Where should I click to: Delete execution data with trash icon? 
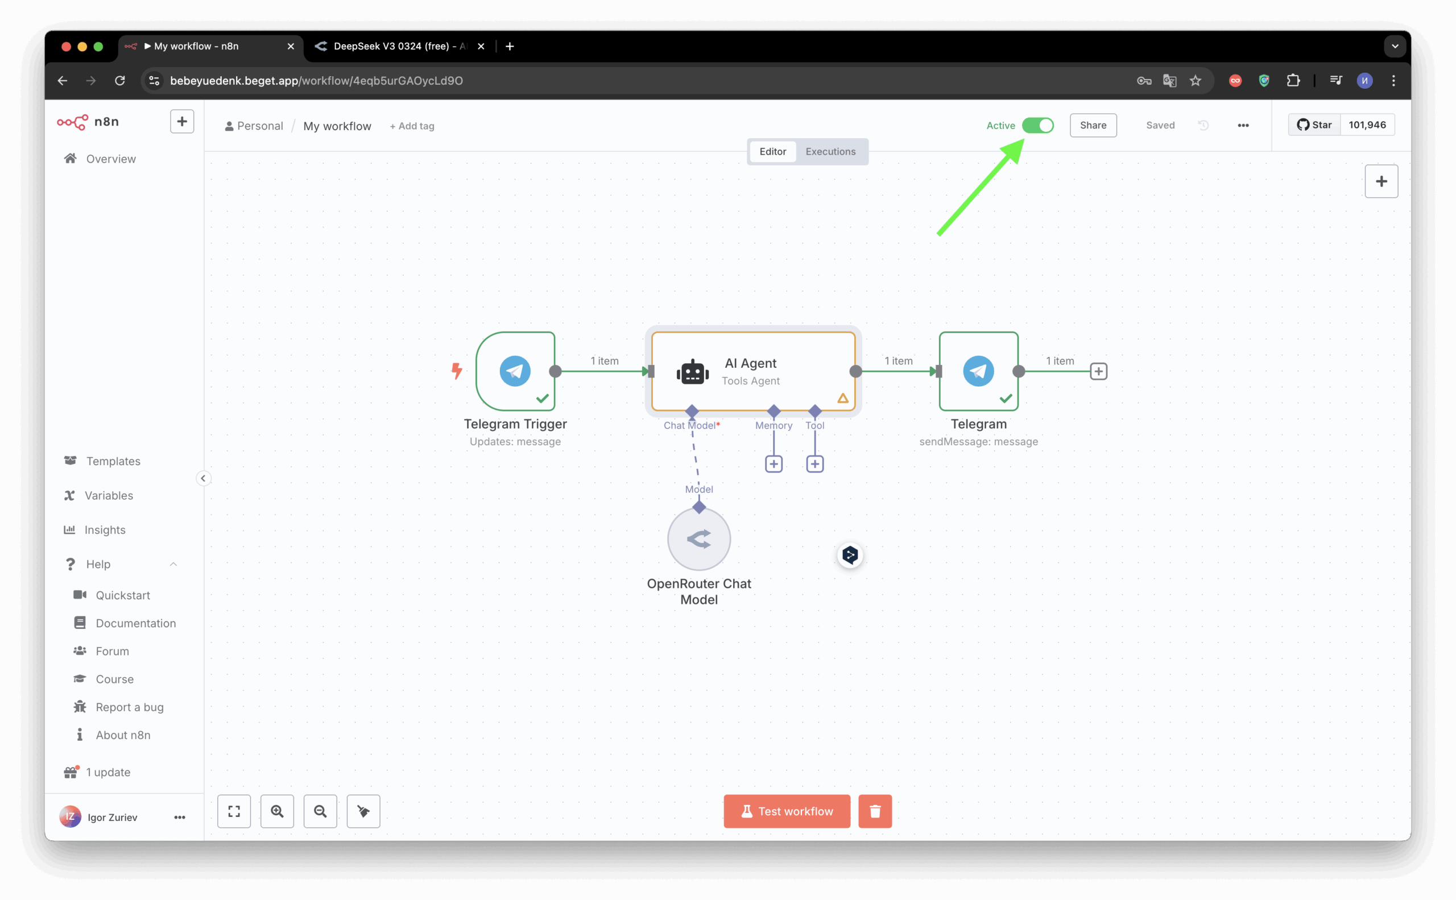coord(875,811)
